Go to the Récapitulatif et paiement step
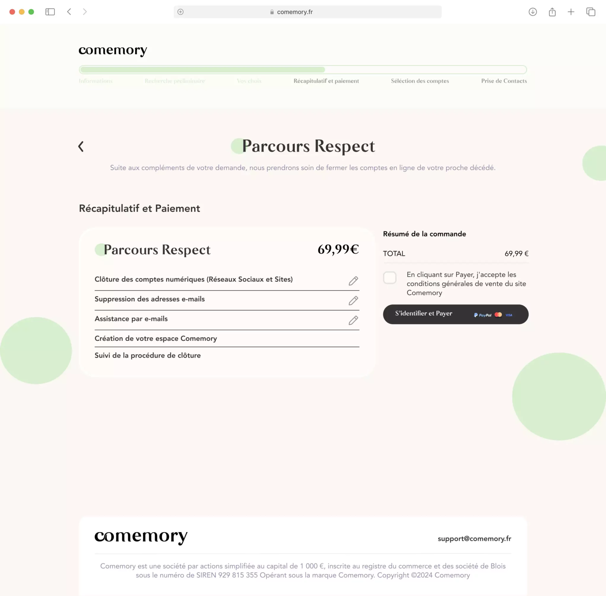Viewport: 606px width, 596px height. [326, 81]
